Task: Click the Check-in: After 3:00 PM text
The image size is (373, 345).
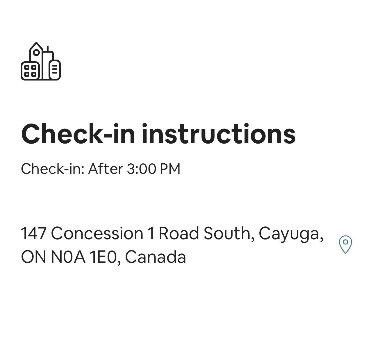Action: point(101,169)
